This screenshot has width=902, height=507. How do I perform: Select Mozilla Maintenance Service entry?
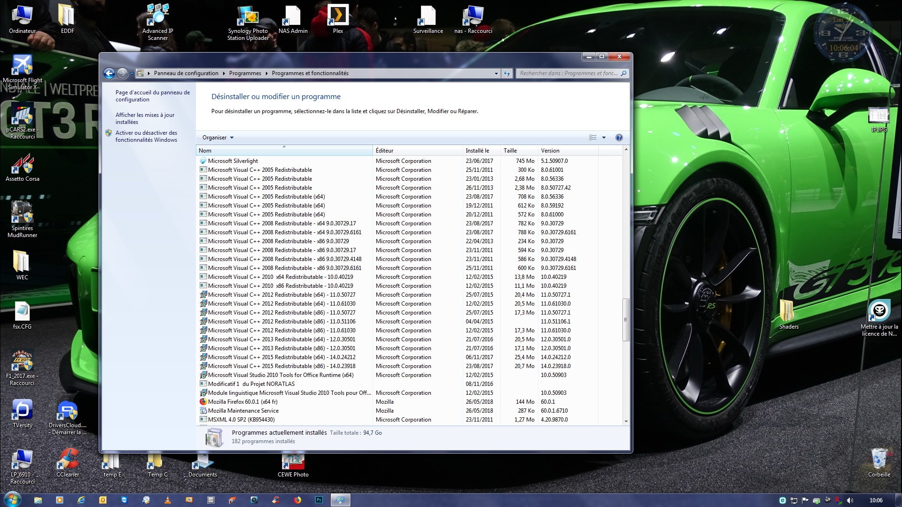coord(409,411)
